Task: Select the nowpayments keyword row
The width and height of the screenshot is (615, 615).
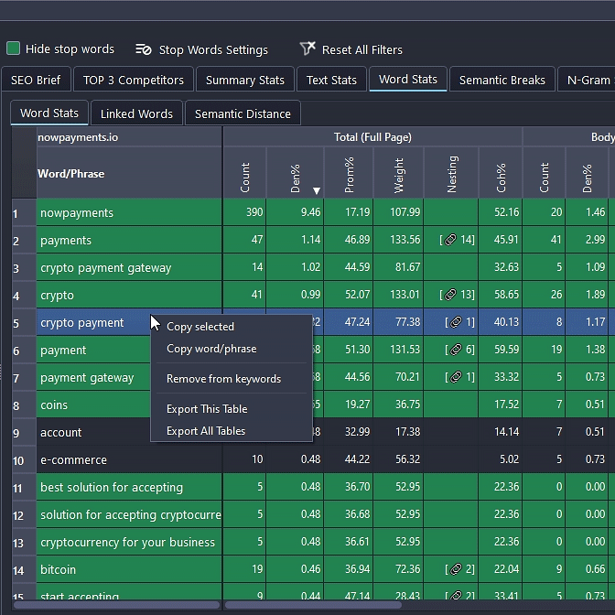Action: coord(77,212)
